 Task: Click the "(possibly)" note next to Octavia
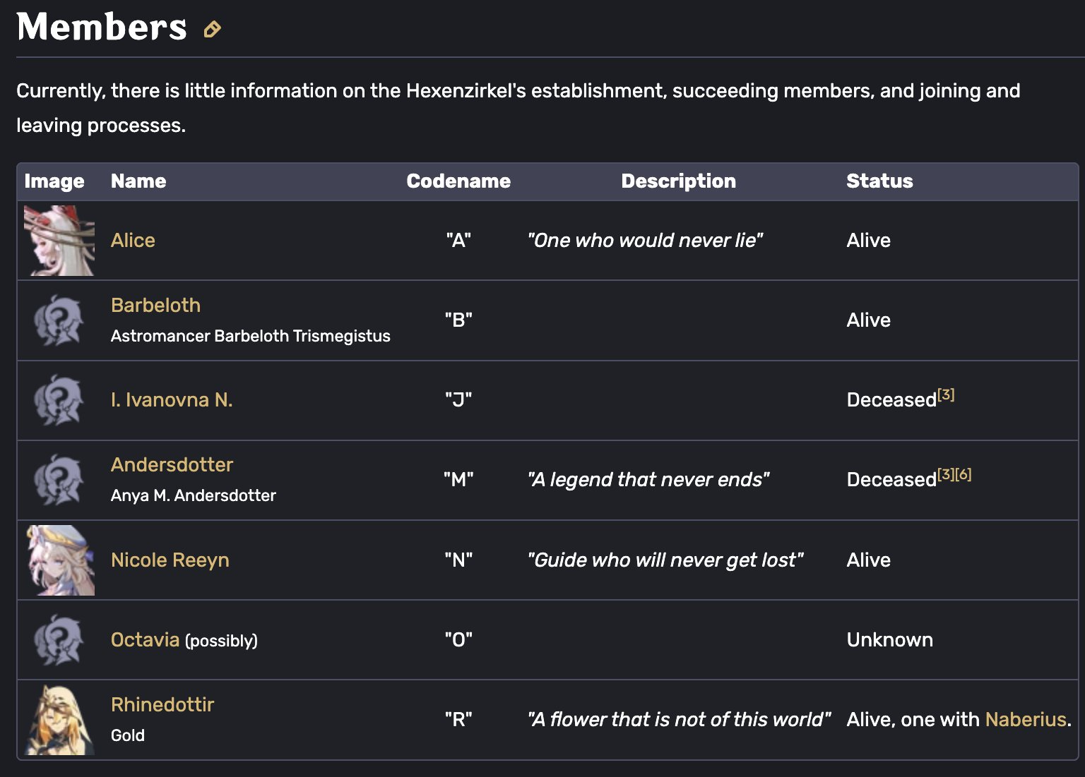pyautogui.click(x=221, y=641)
